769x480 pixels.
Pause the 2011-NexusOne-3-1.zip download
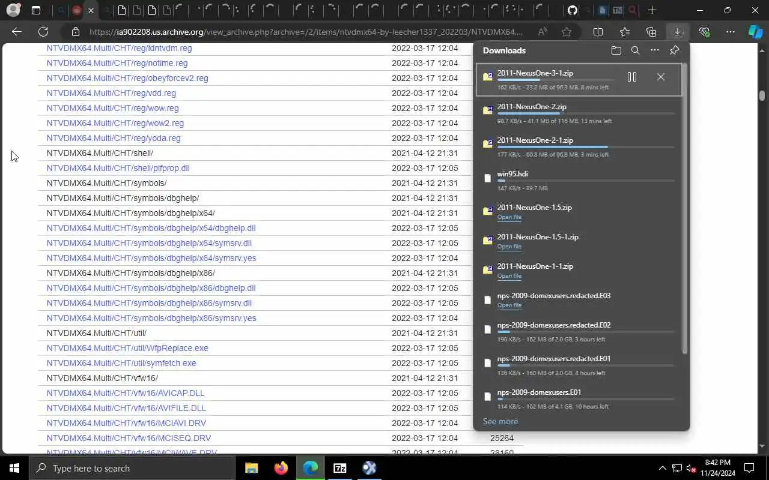point(632,77)
